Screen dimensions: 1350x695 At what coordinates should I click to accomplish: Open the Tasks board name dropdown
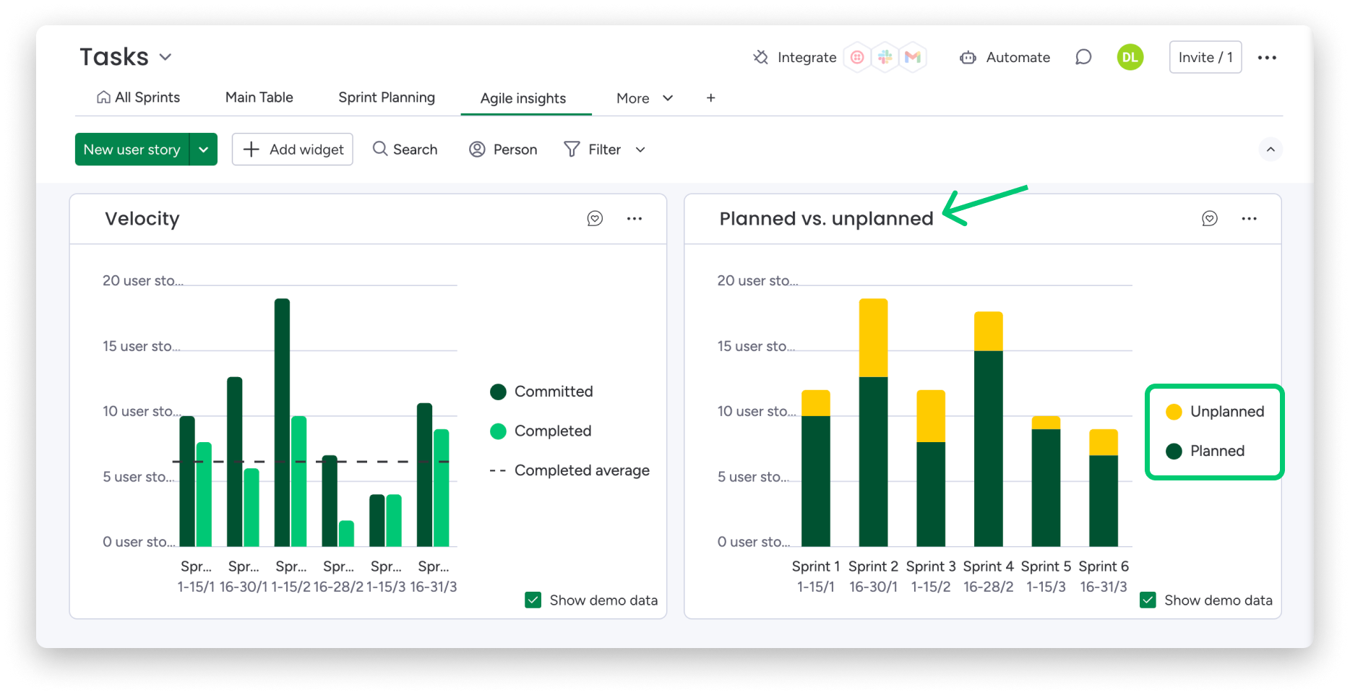(165, 57)
